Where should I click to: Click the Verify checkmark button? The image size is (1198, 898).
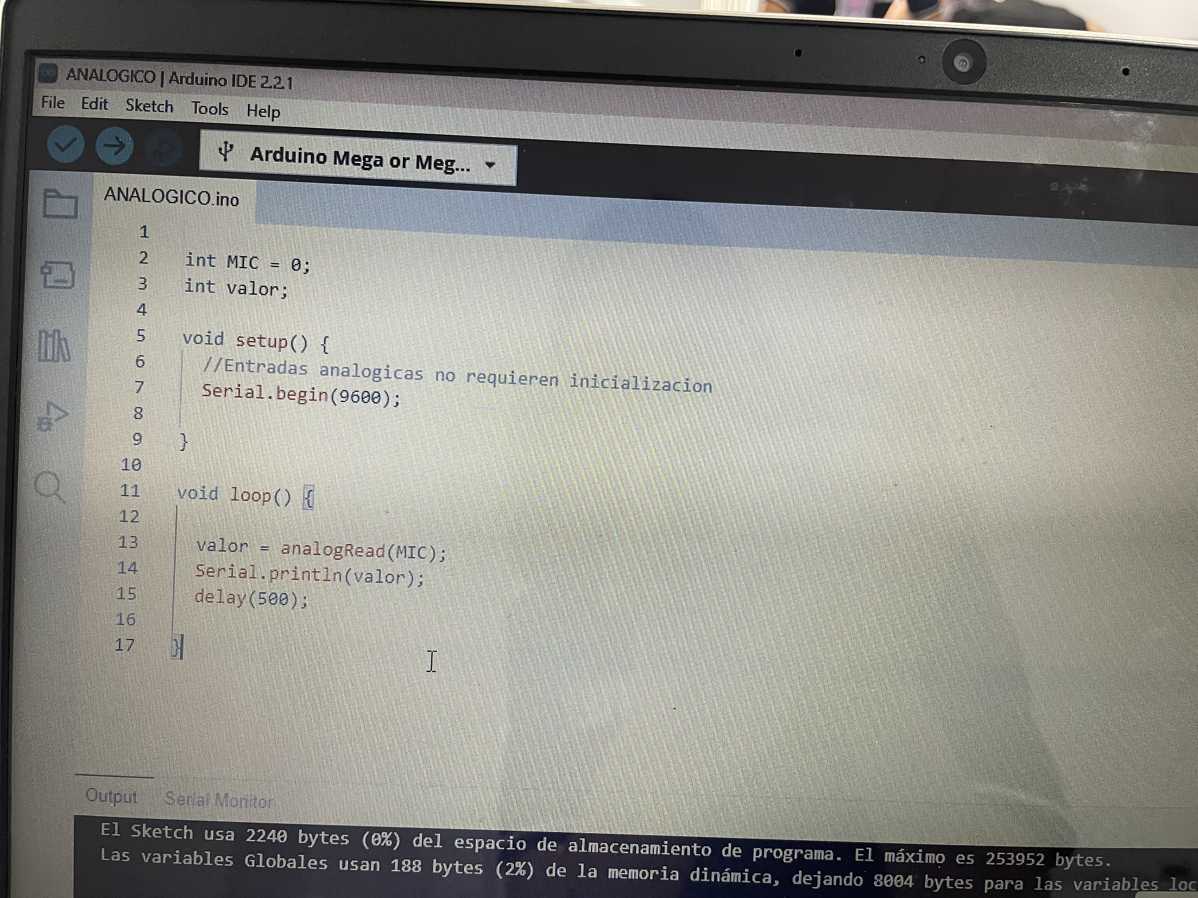click(66, 144)
